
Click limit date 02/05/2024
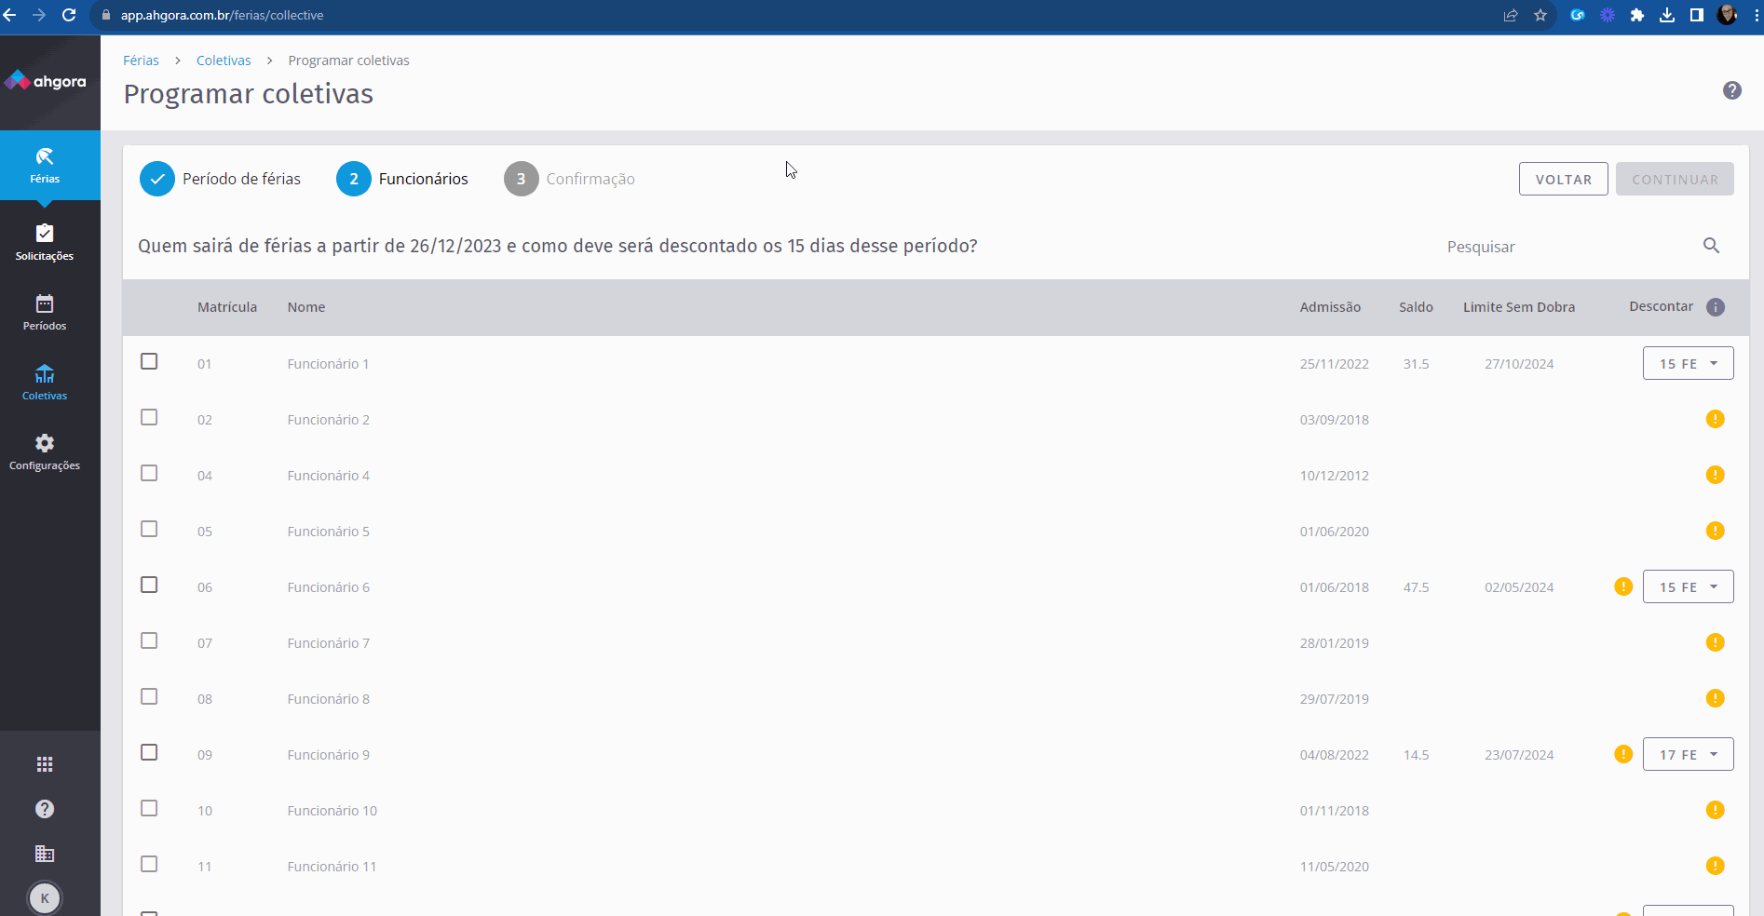(1519, 587)
